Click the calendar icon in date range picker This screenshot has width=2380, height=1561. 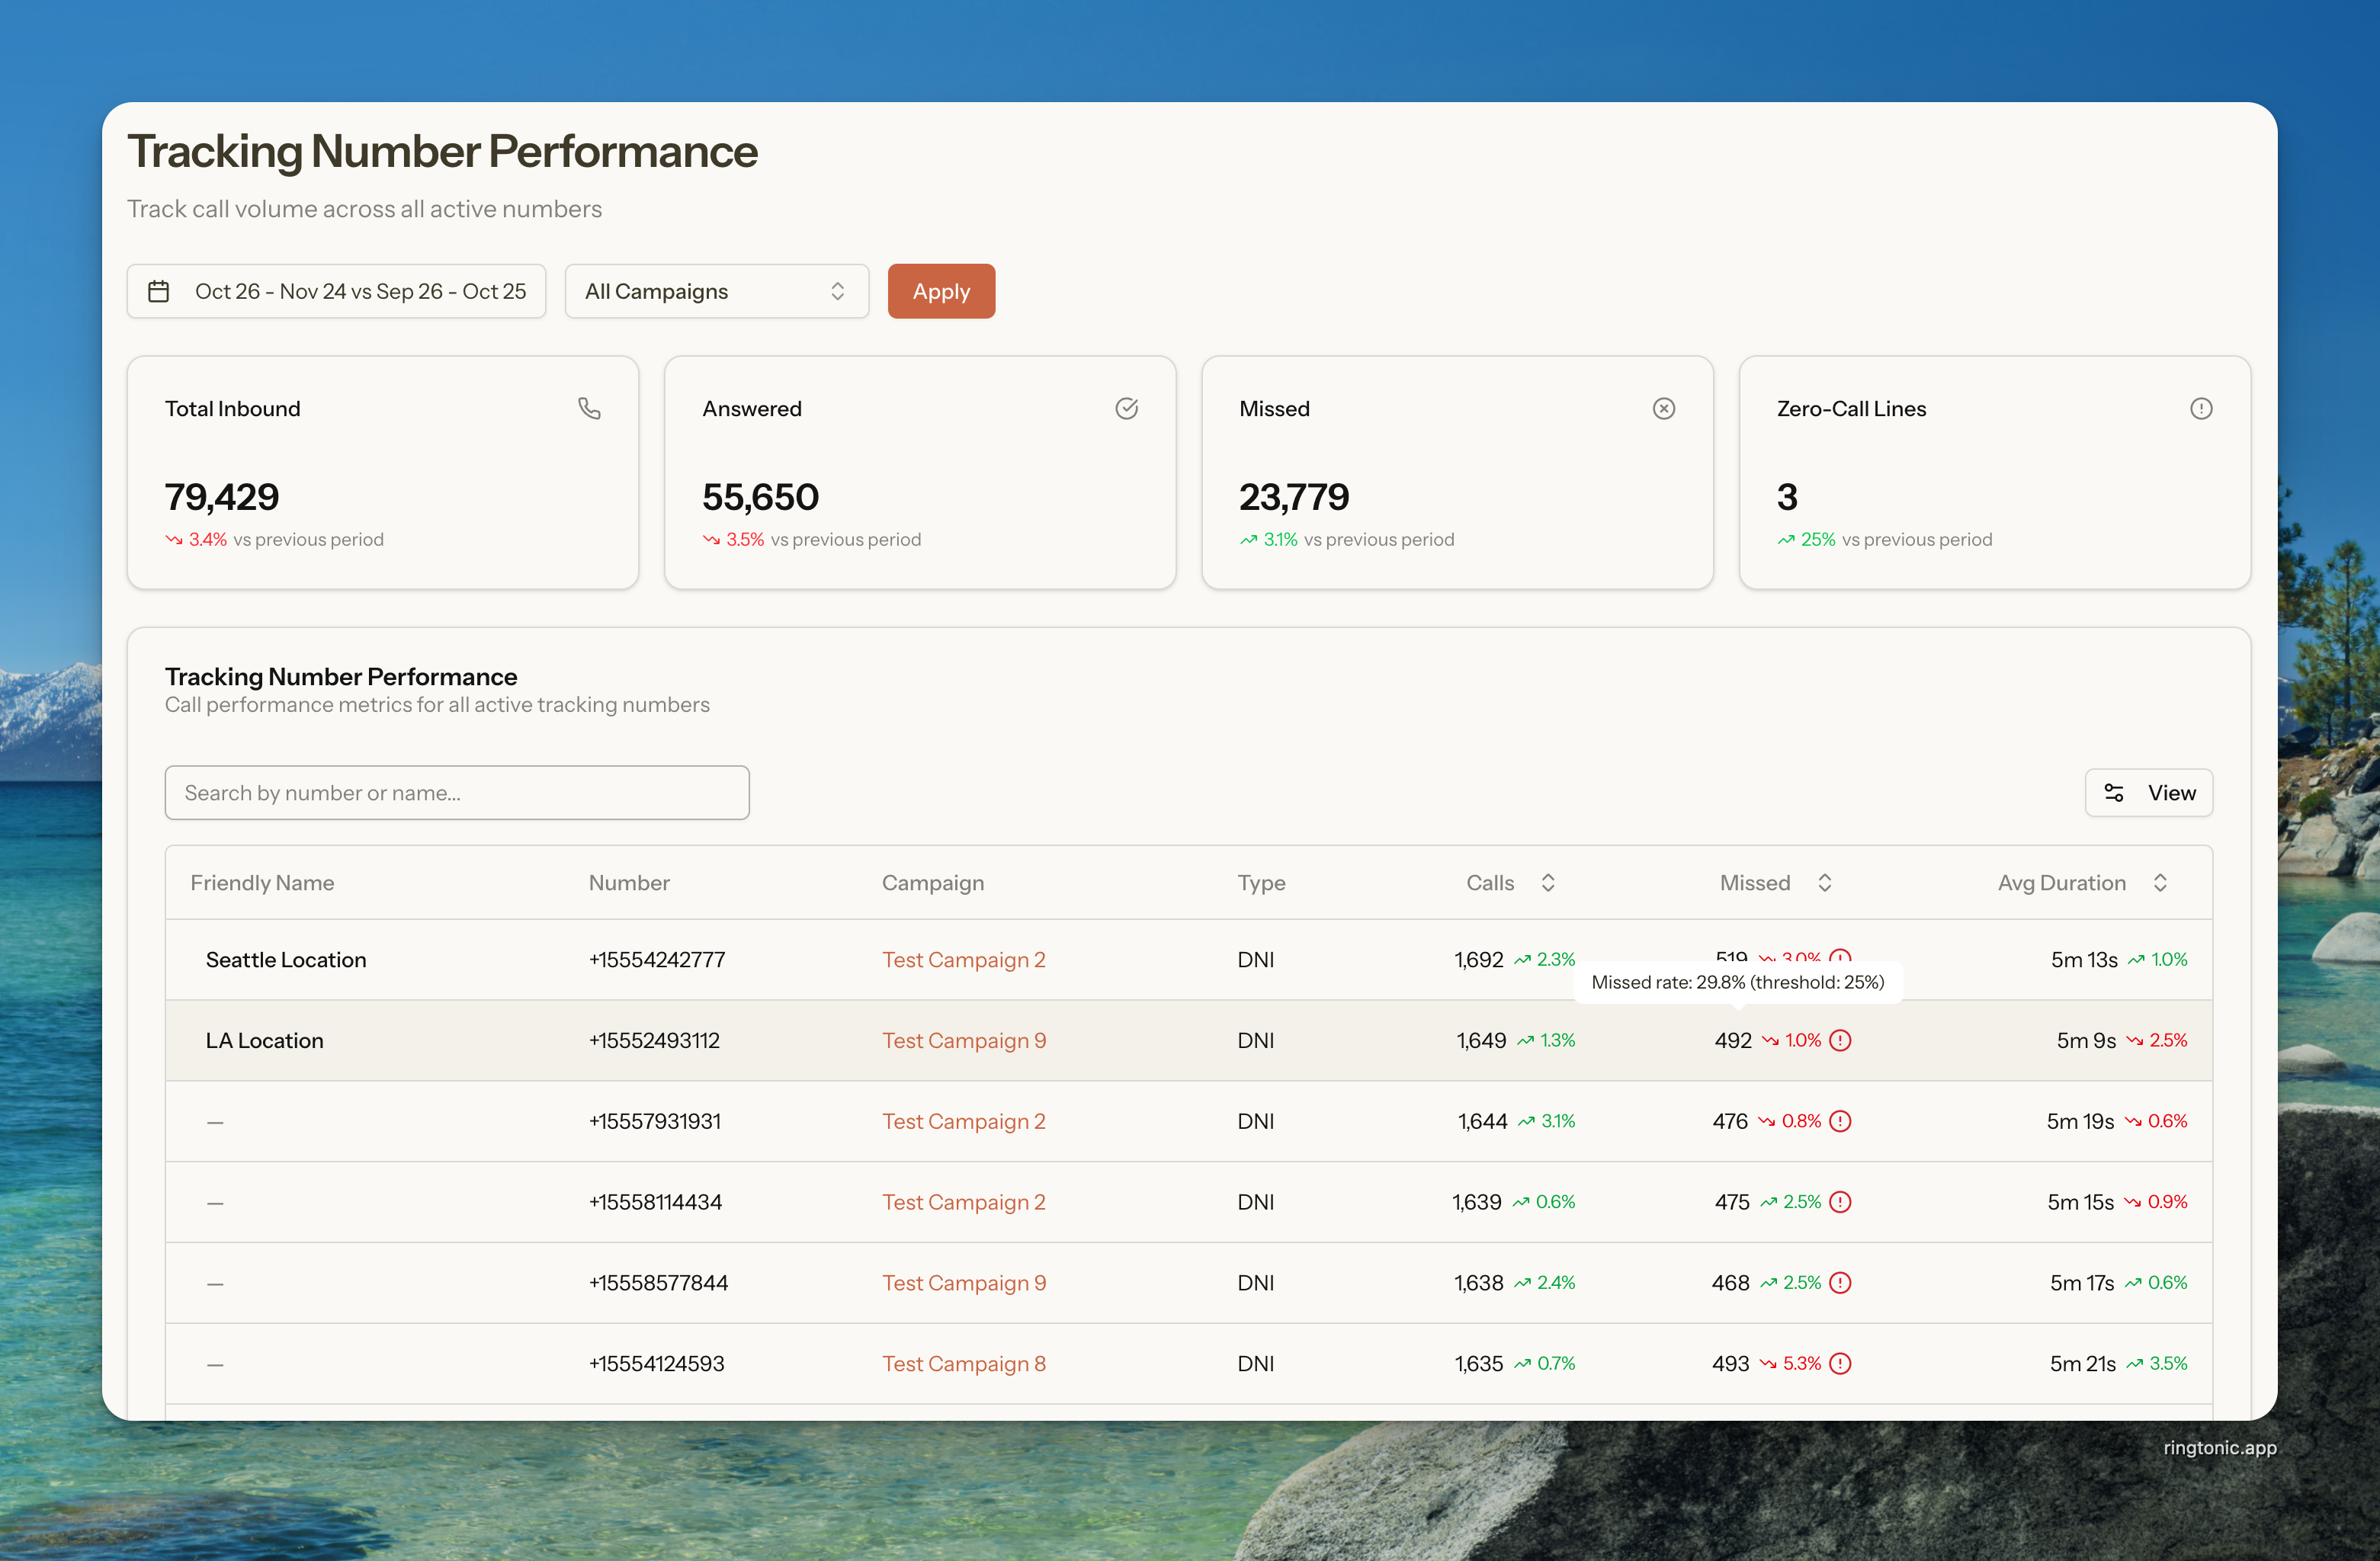tap(159, 291)
